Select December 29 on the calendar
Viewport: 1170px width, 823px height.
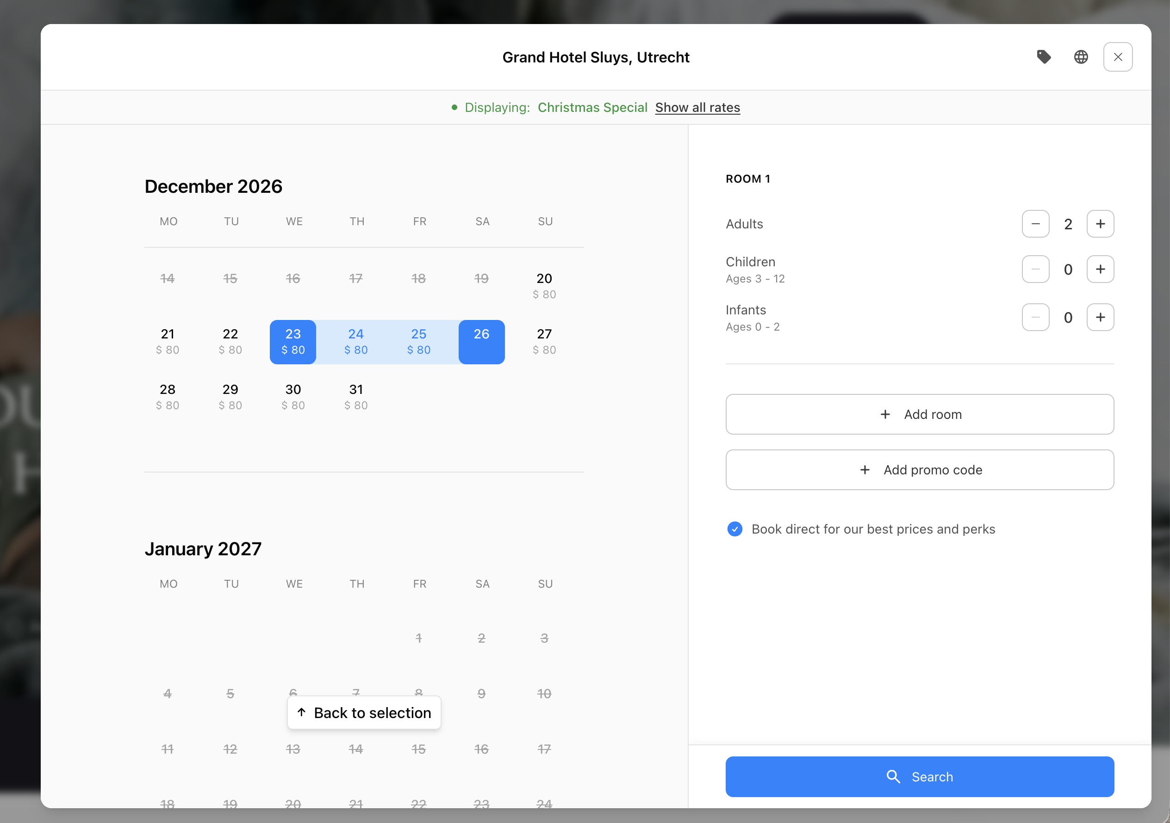(230, 397)
